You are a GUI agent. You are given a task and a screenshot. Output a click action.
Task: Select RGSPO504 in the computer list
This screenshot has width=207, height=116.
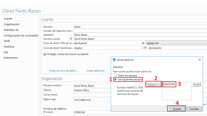coord(169,84)
